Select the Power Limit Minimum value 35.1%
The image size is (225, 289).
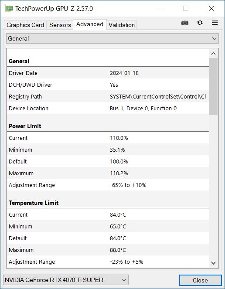pyautogui.click(x=117, y=150)
